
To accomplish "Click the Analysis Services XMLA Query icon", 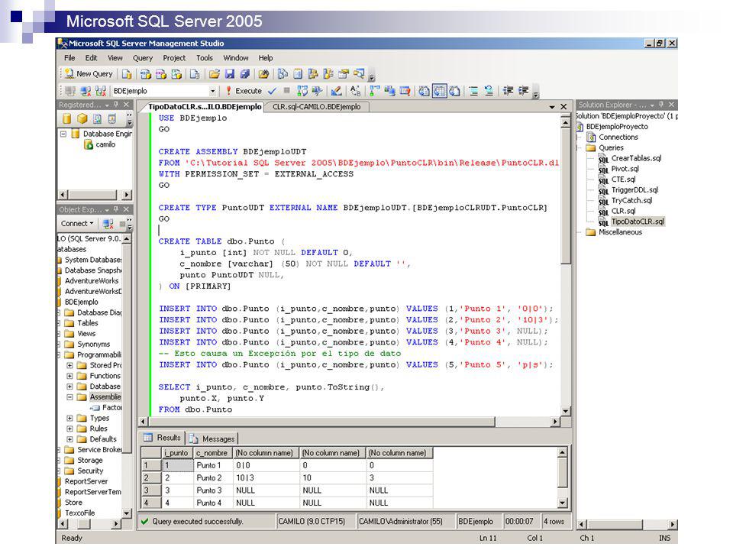I will 176,74.
